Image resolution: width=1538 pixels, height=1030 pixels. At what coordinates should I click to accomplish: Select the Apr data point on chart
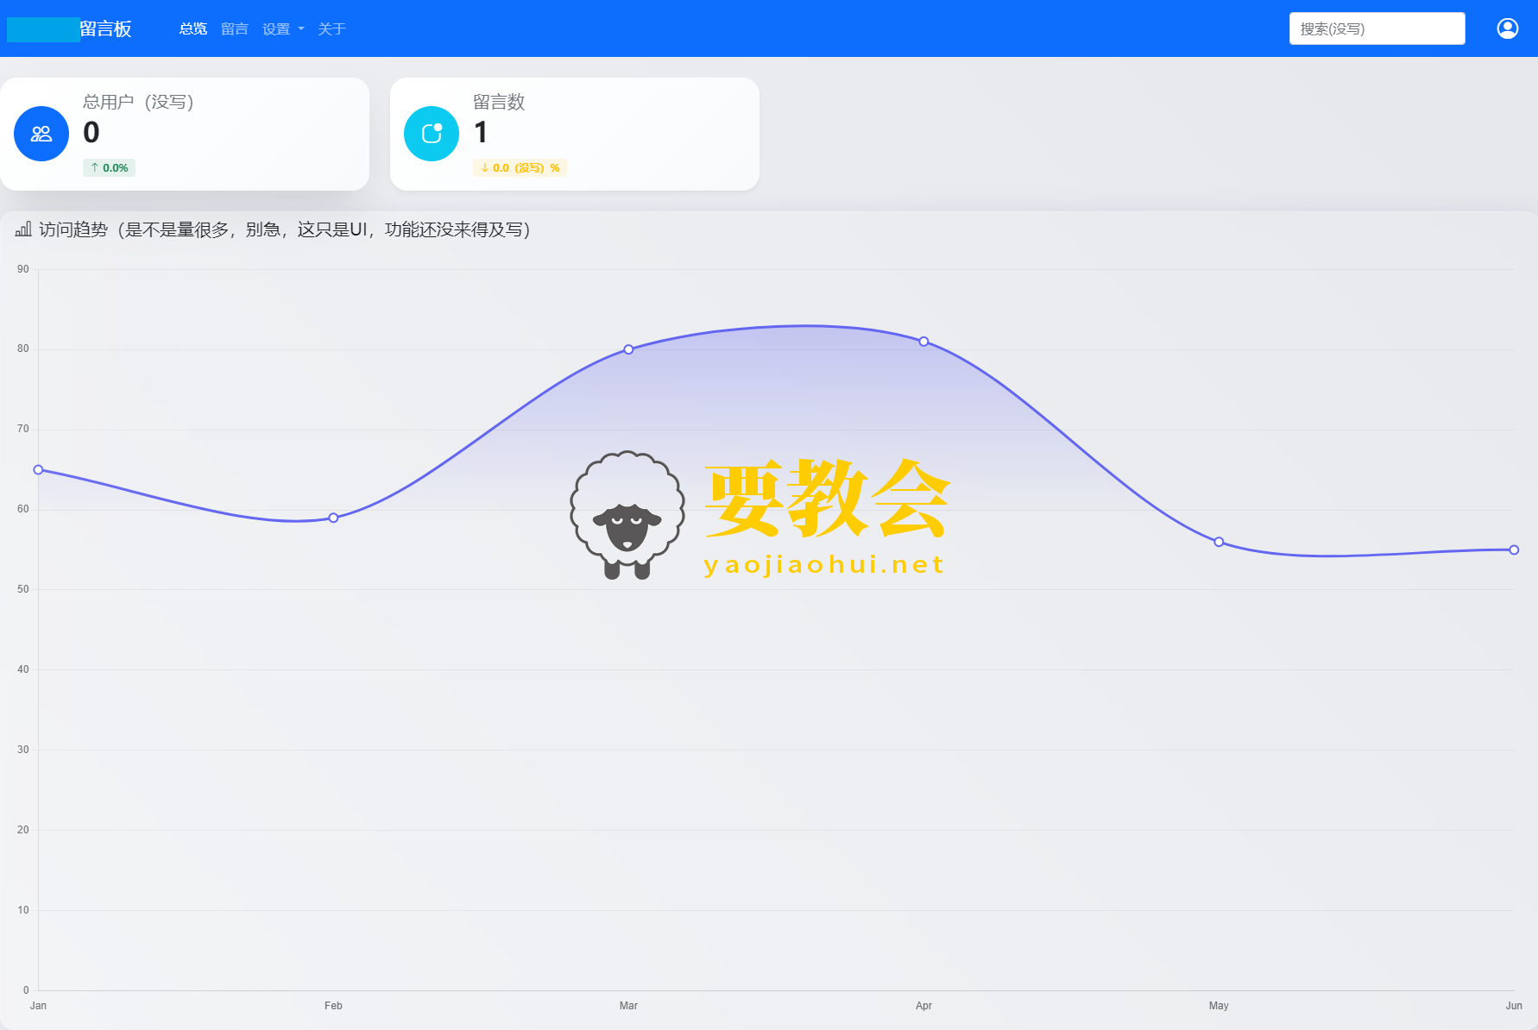923,342
